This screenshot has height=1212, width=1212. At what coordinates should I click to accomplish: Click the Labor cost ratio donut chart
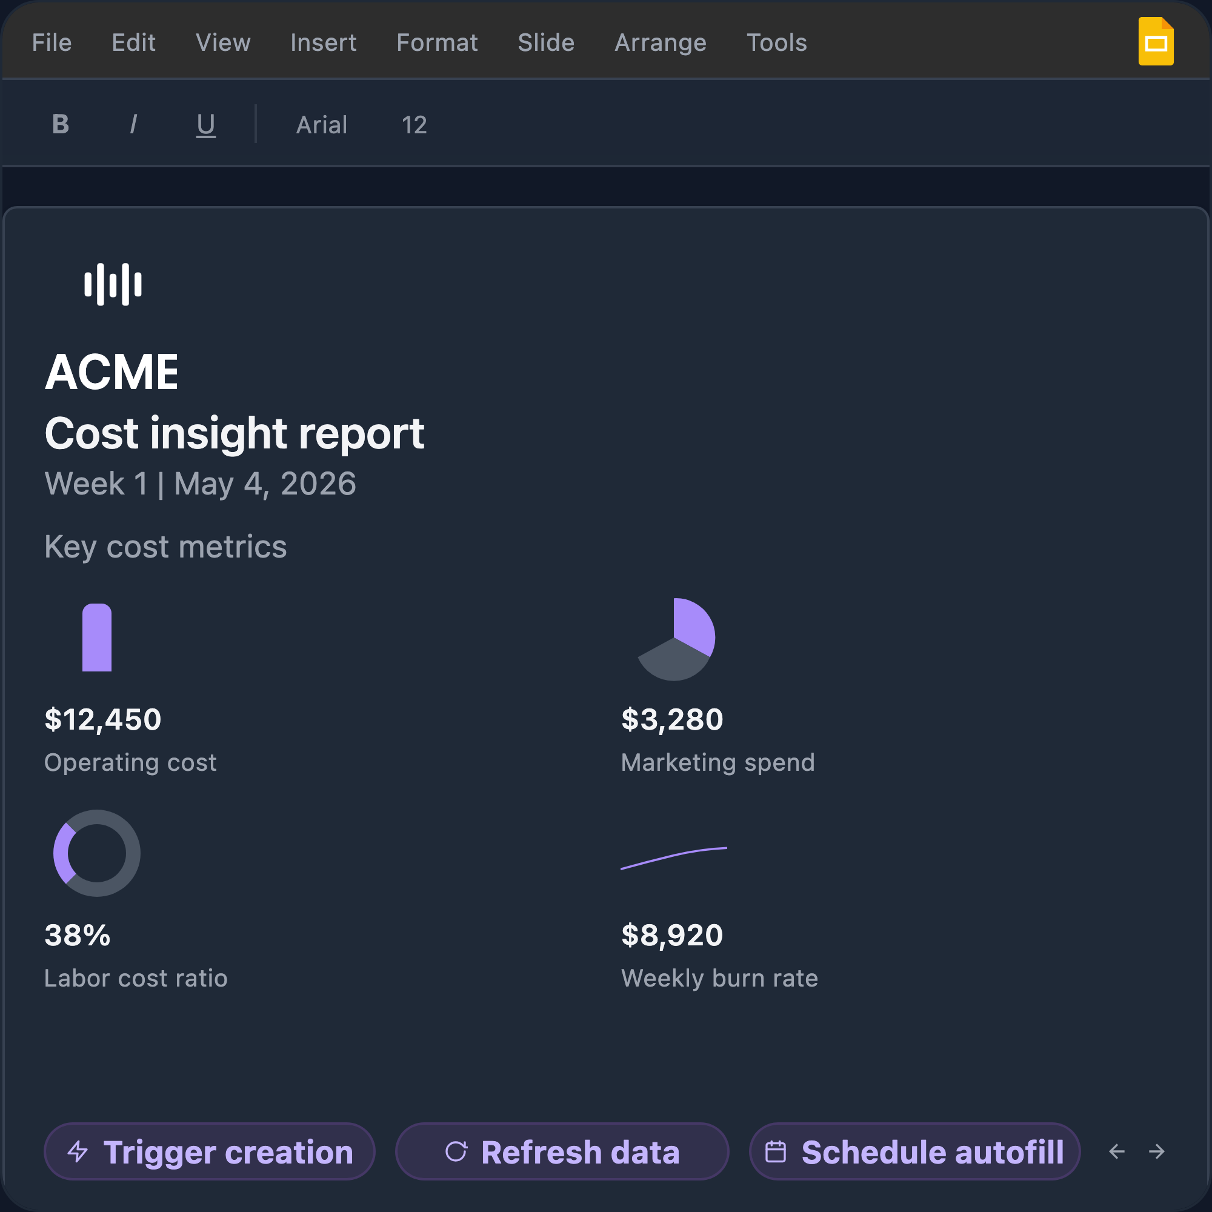(x=96, y=853)
